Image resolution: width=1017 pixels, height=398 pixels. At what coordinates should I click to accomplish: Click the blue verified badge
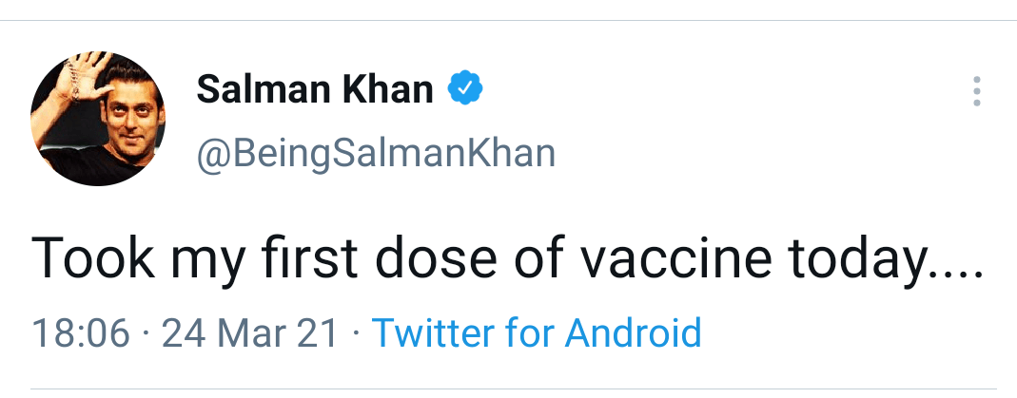[465, 88]
